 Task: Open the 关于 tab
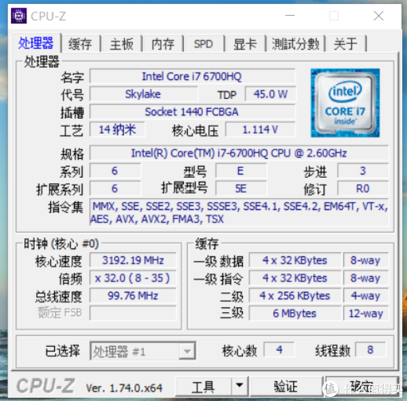pos(346,43)
